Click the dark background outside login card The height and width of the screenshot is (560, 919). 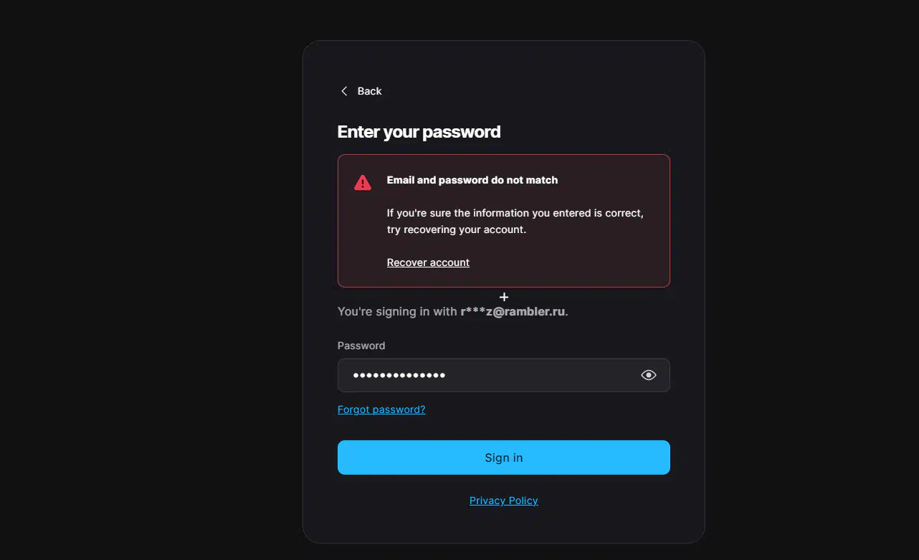coord(143,287)
